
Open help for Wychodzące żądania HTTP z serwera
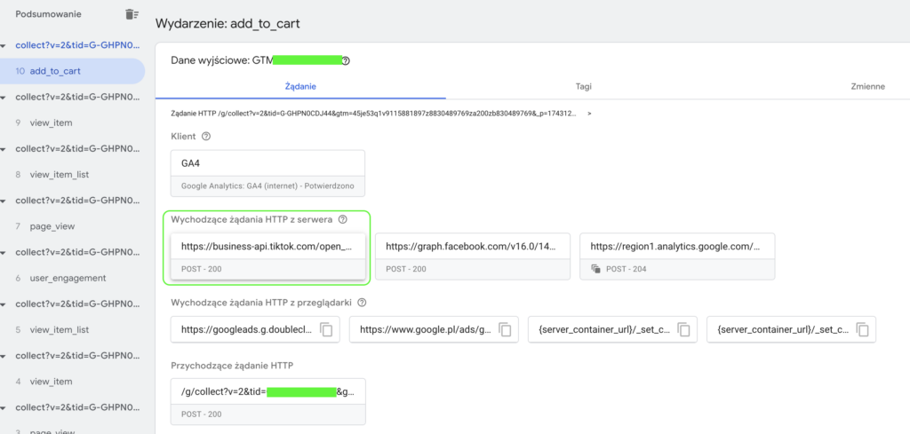(x=343, y=219)
